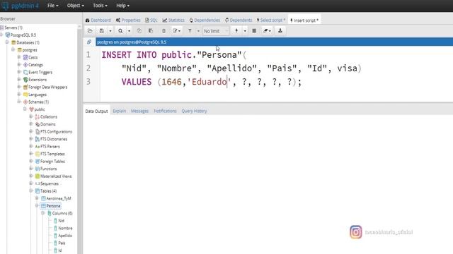Click the Copy toolbar icon
453x254 pixels.
139,31
